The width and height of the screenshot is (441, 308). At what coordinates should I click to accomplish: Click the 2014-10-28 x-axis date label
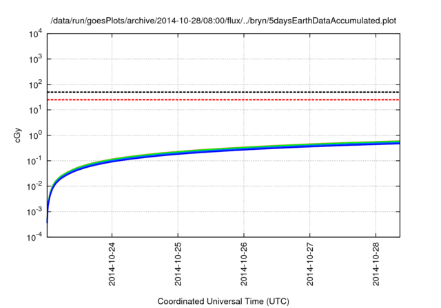coord(376,264)
